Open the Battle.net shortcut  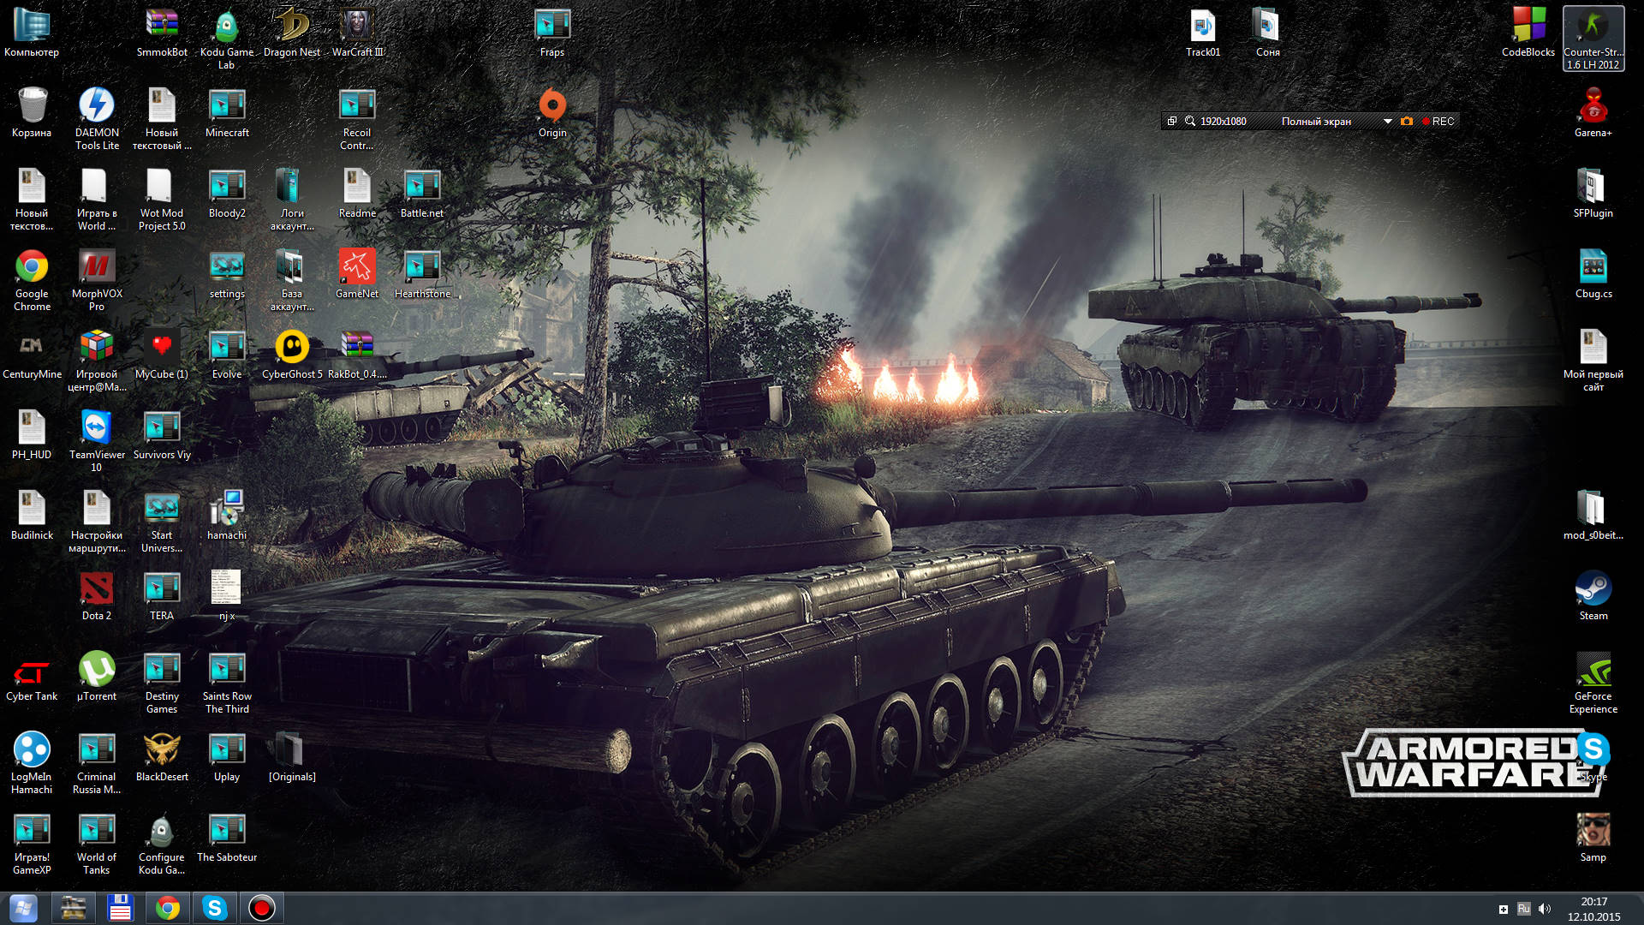point(422,194)
